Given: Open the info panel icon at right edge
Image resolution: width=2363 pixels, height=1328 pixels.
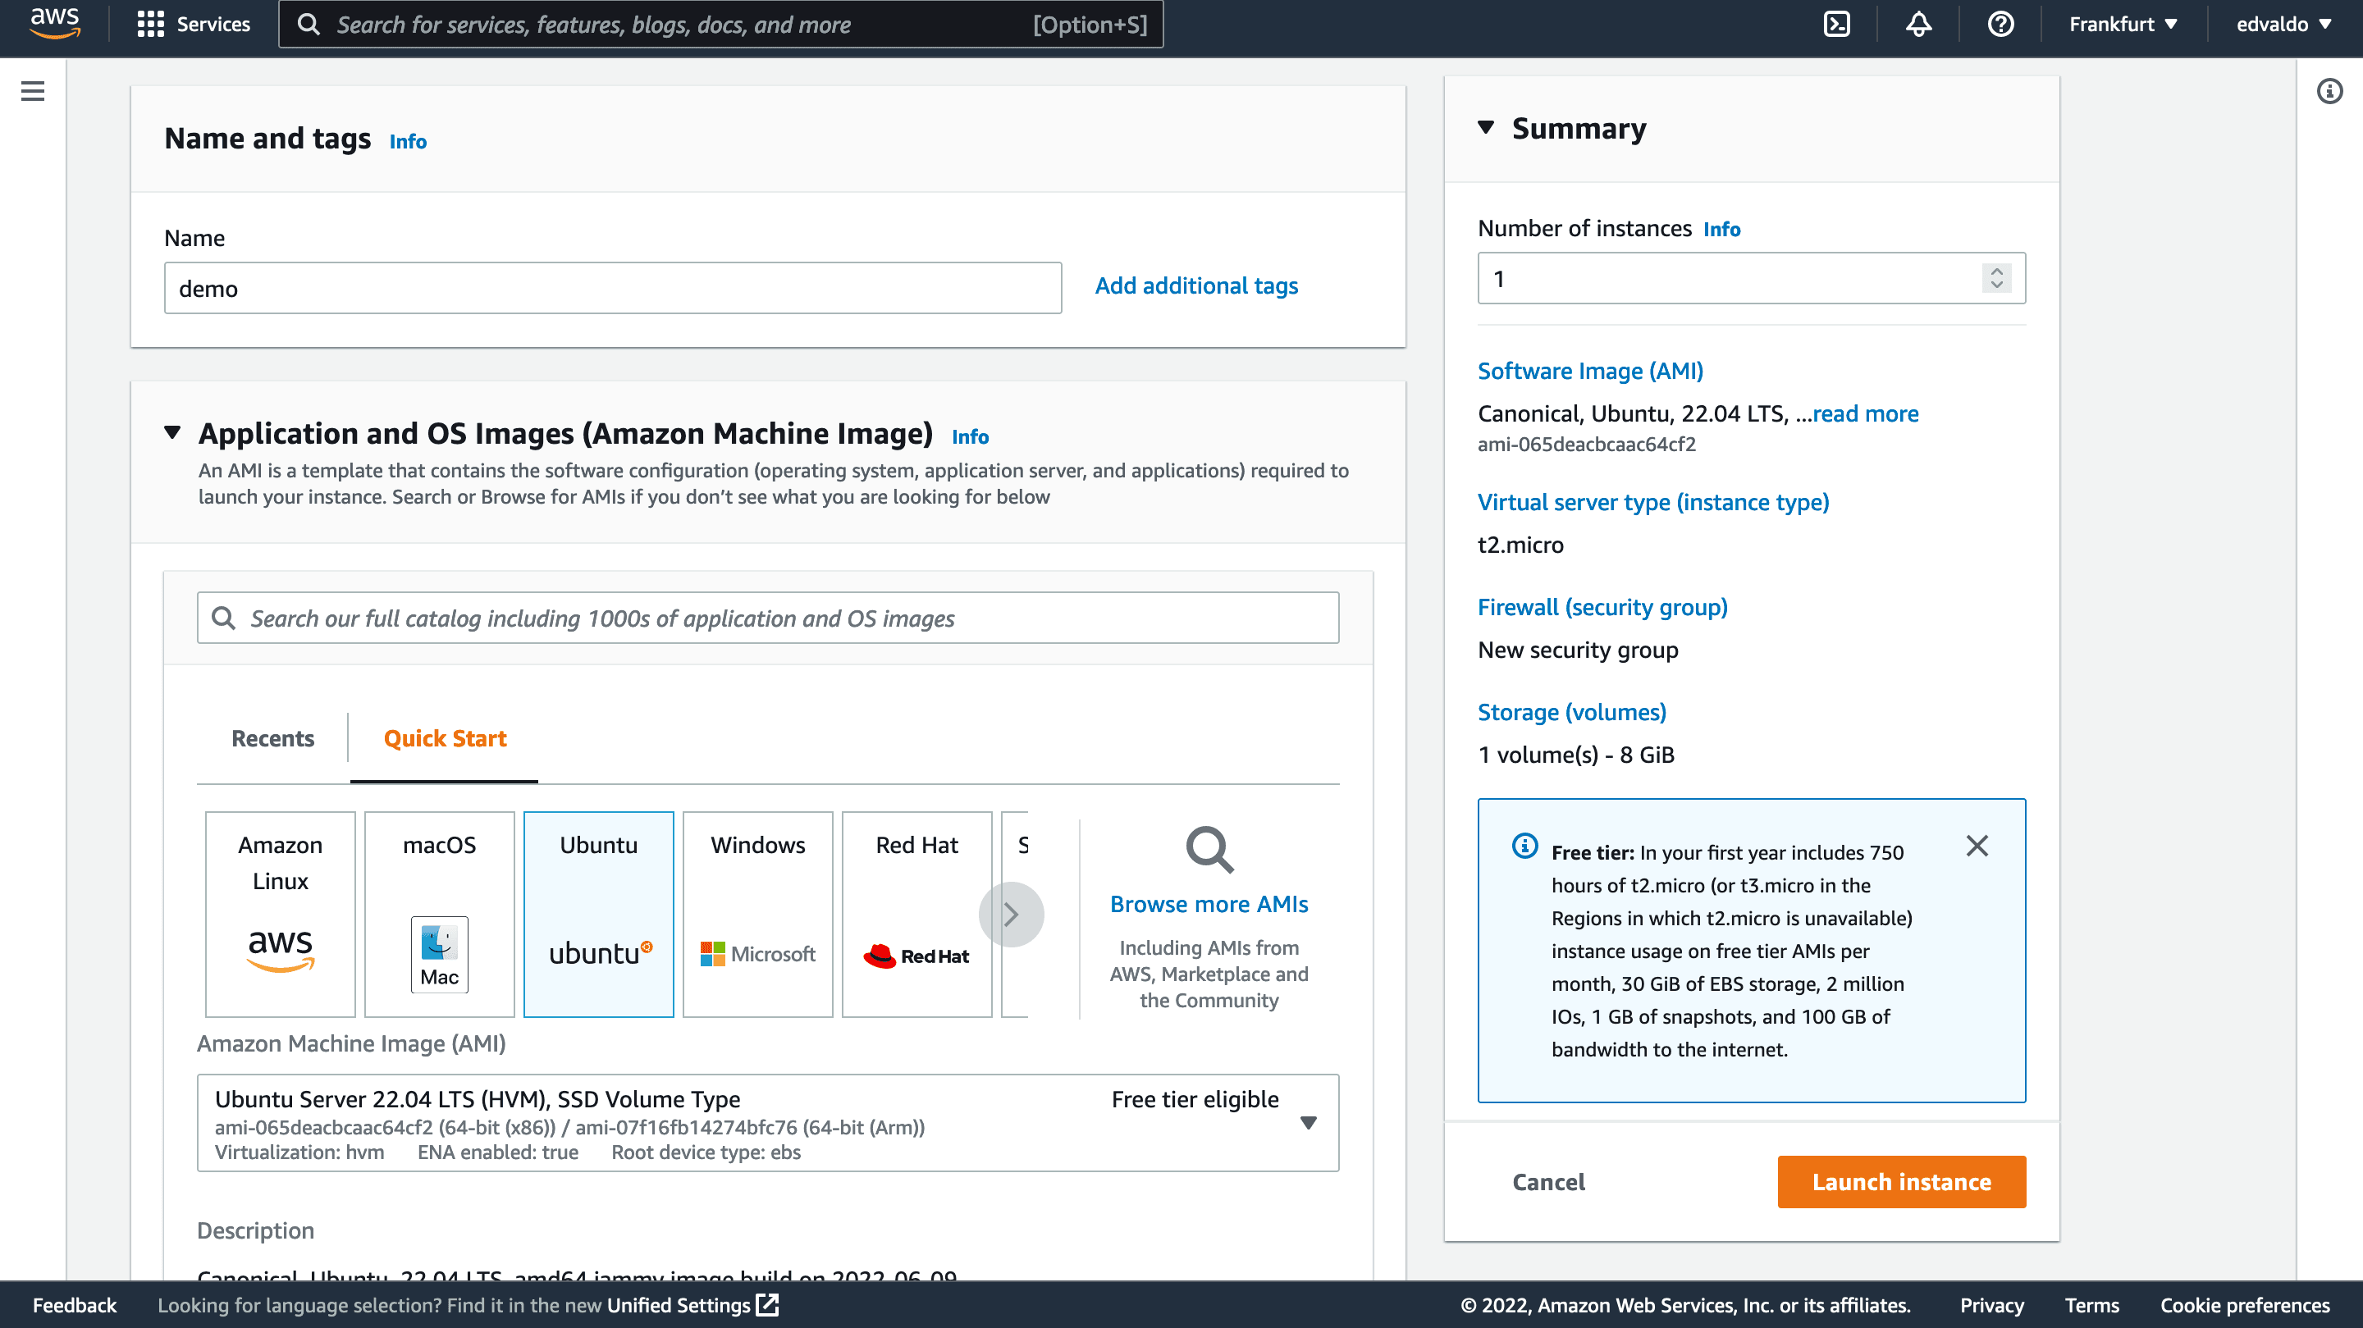Looking at the screenshot, I should [2329, 91].
